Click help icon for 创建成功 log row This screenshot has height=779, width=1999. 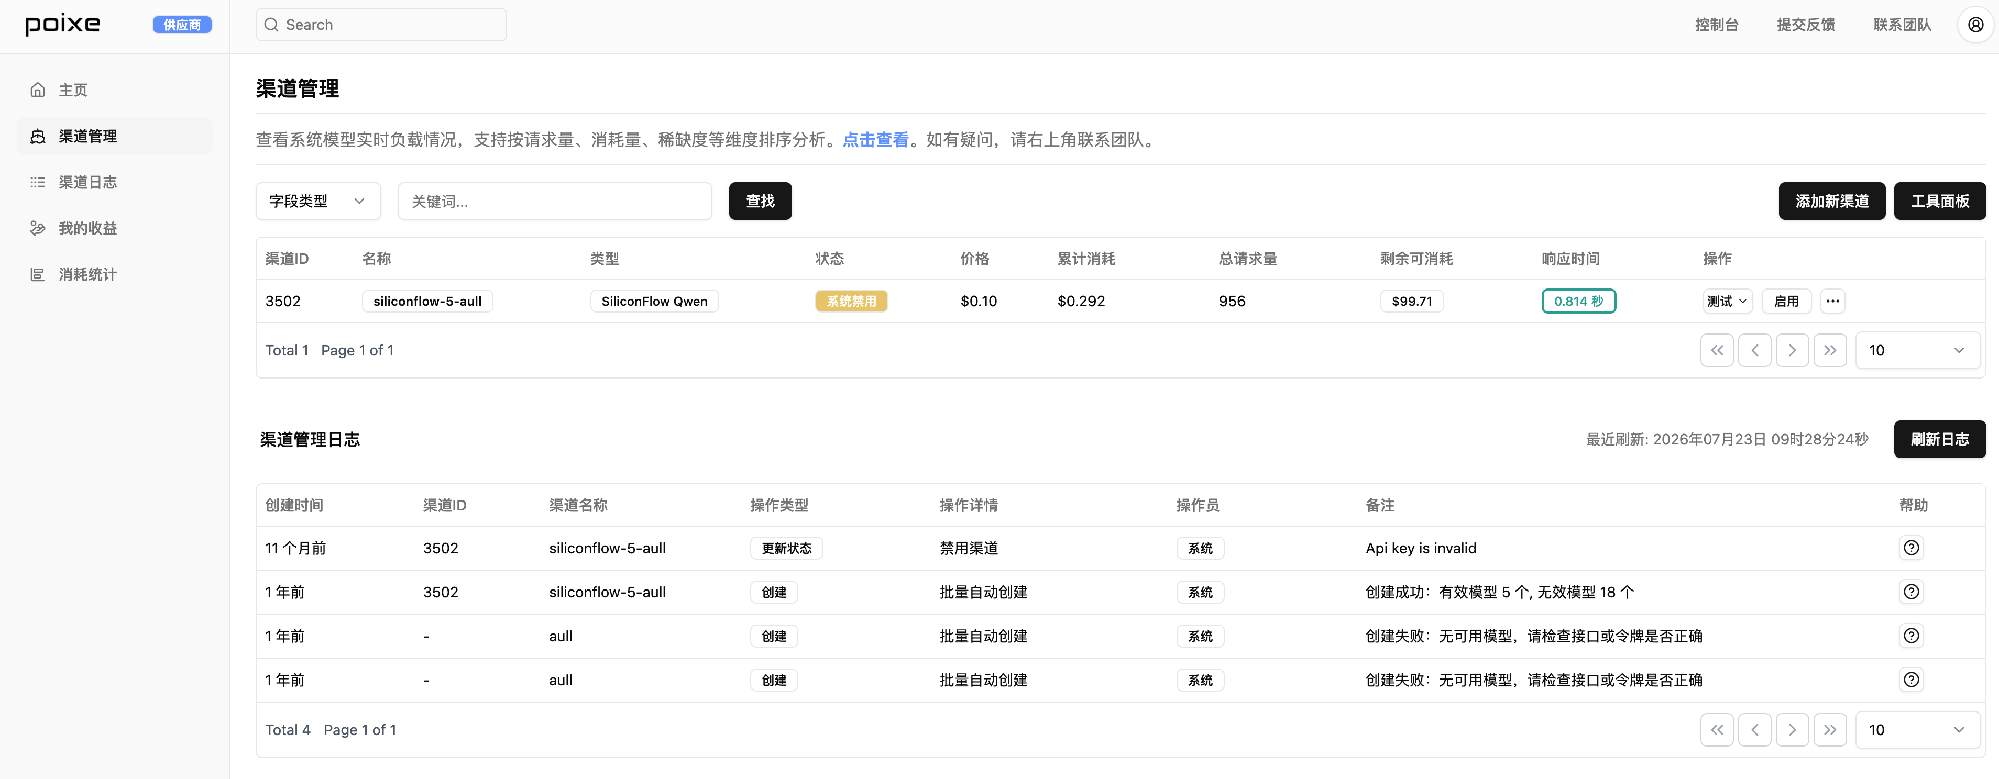click(1910, 592)
